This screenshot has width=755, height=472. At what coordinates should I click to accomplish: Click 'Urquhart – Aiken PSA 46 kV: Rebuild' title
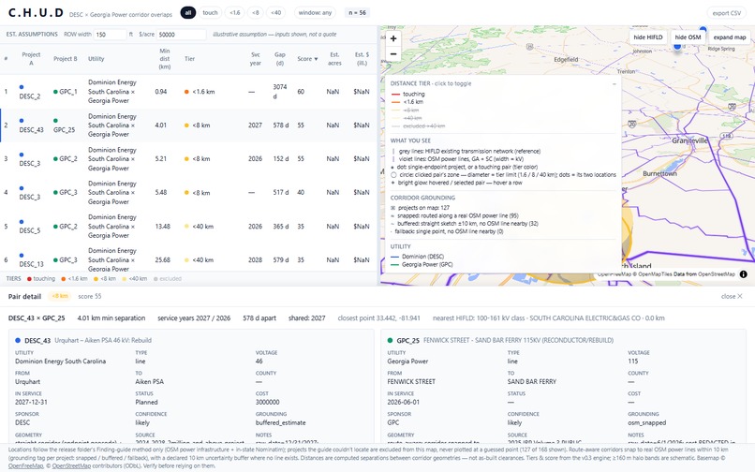(x=103, y=341)
